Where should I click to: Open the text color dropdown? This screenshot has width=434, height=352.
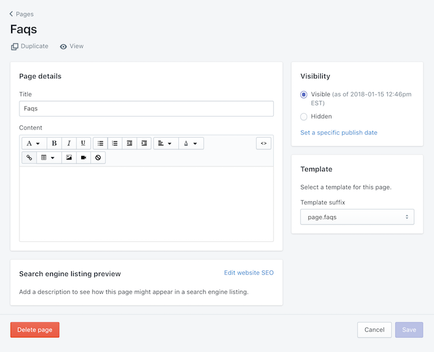tap(191, 143)
